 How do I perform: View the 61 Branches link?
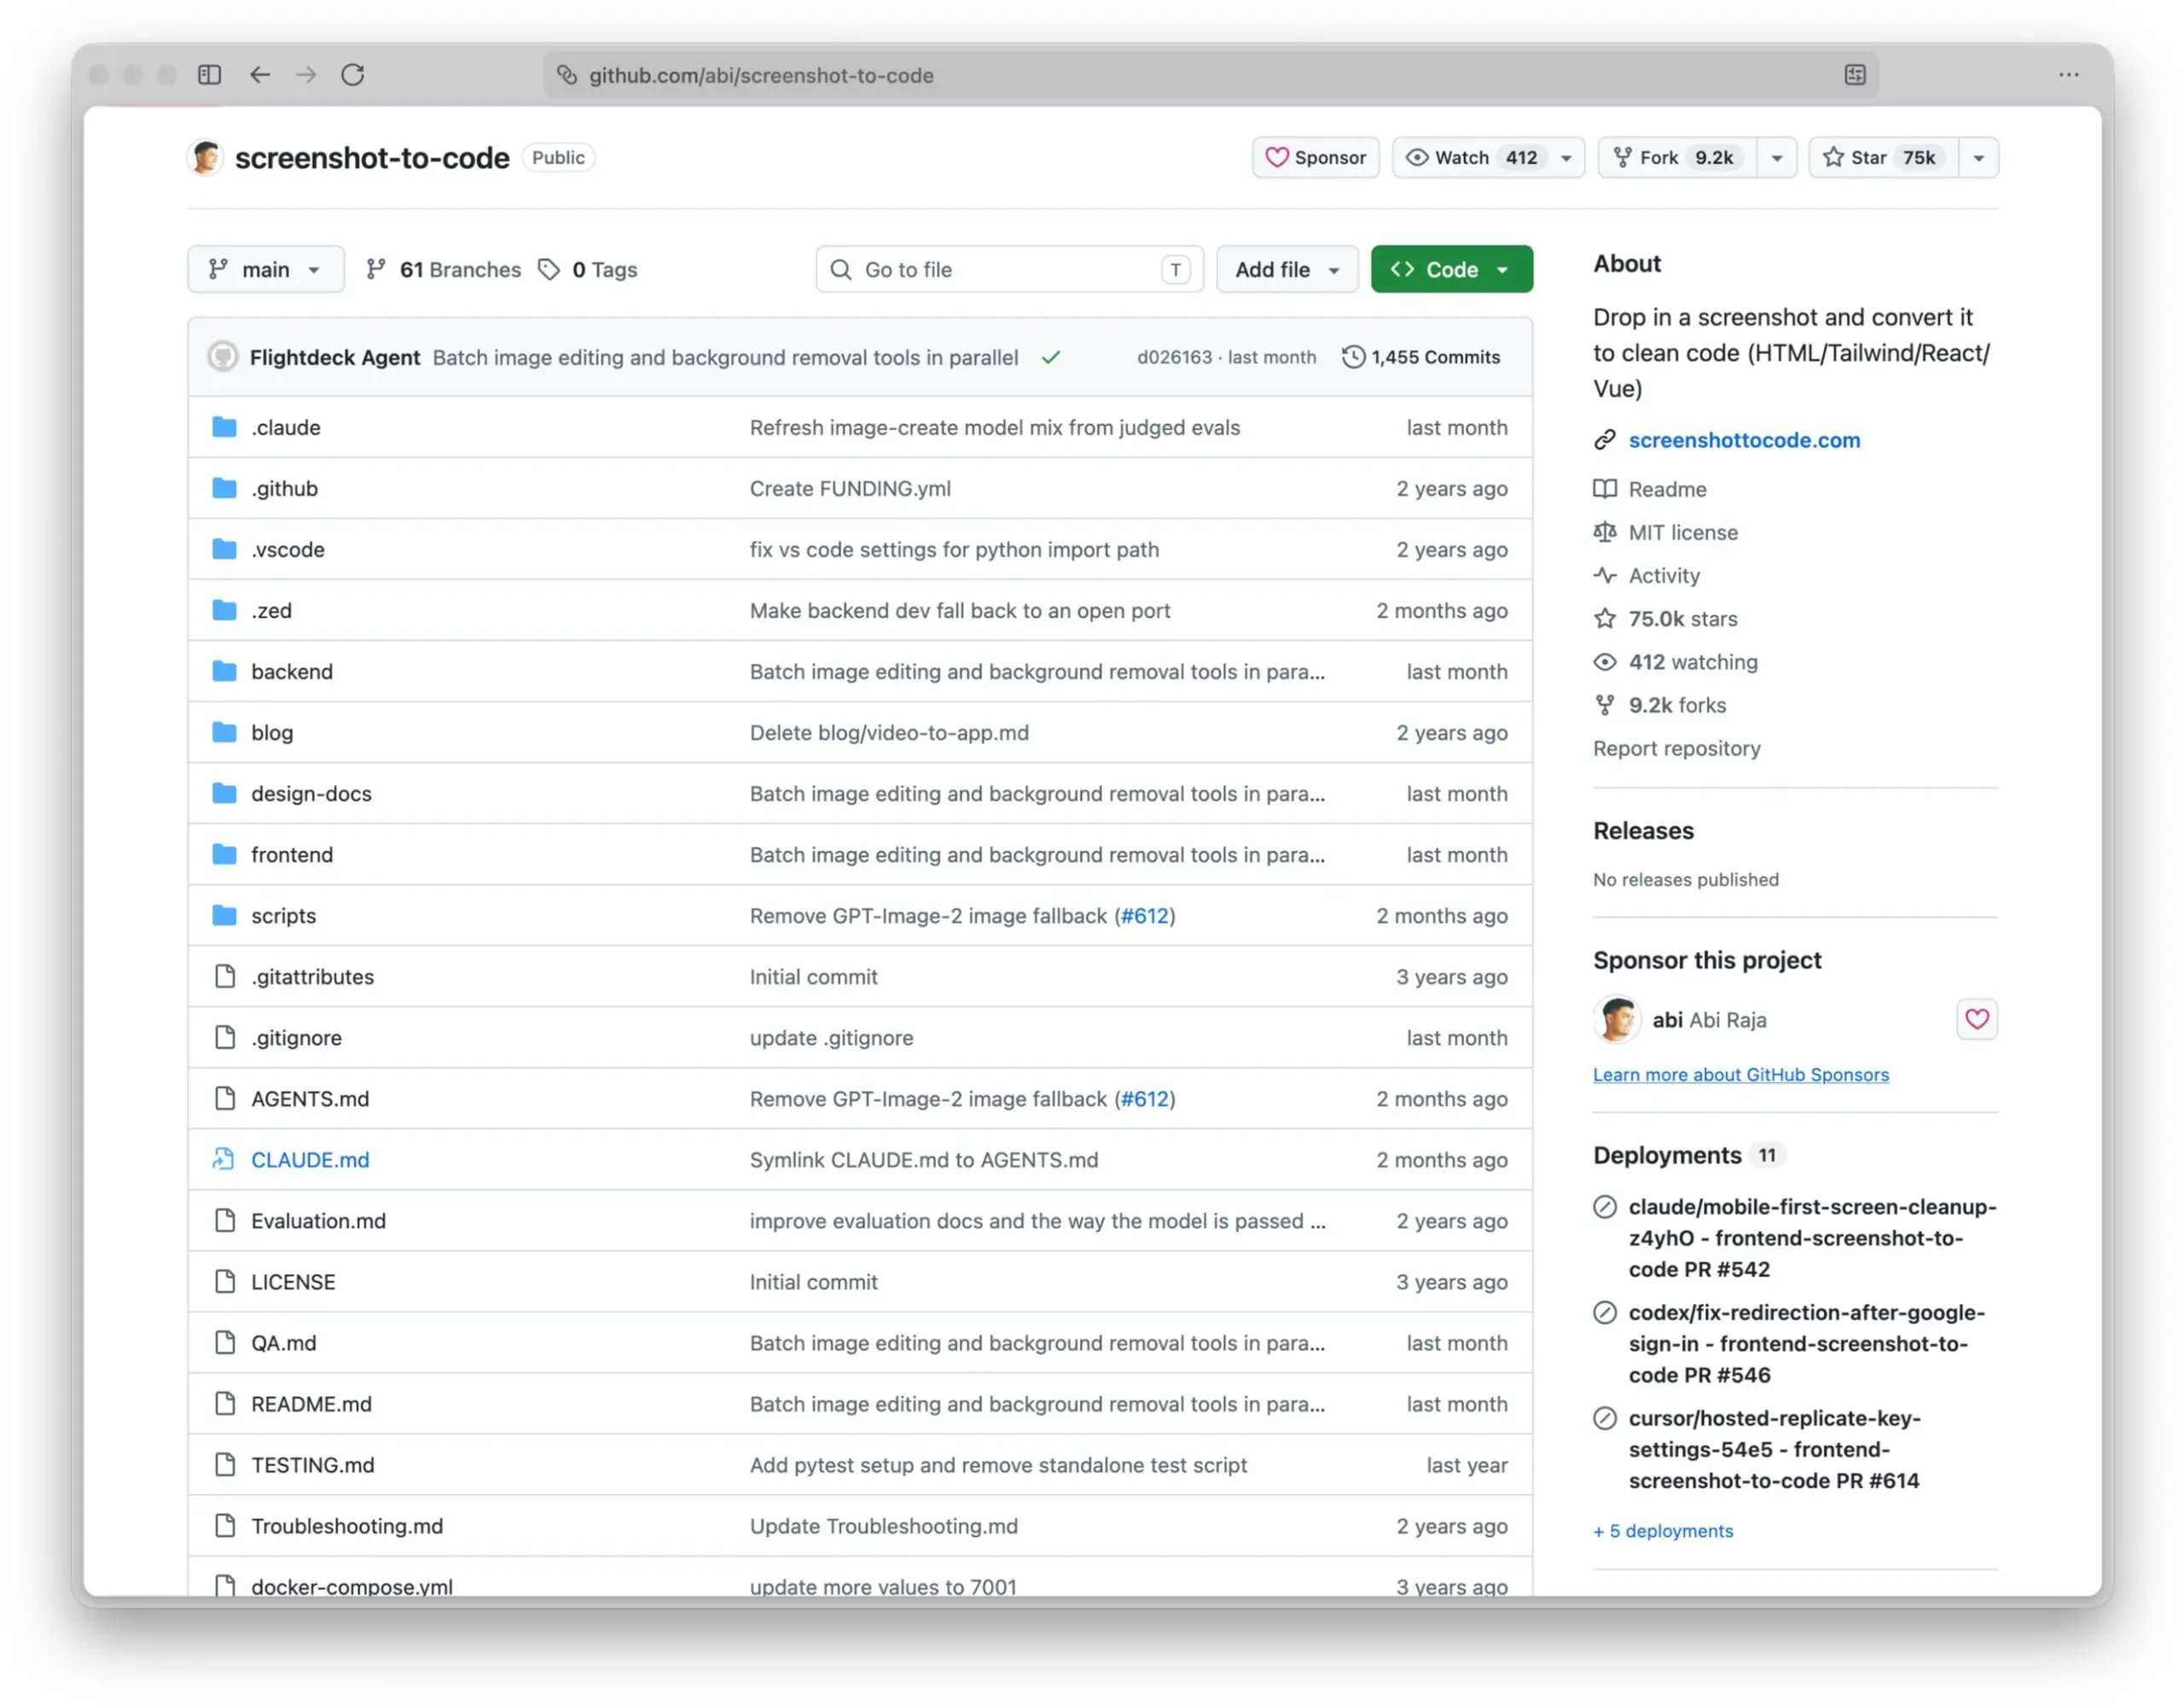443,270
